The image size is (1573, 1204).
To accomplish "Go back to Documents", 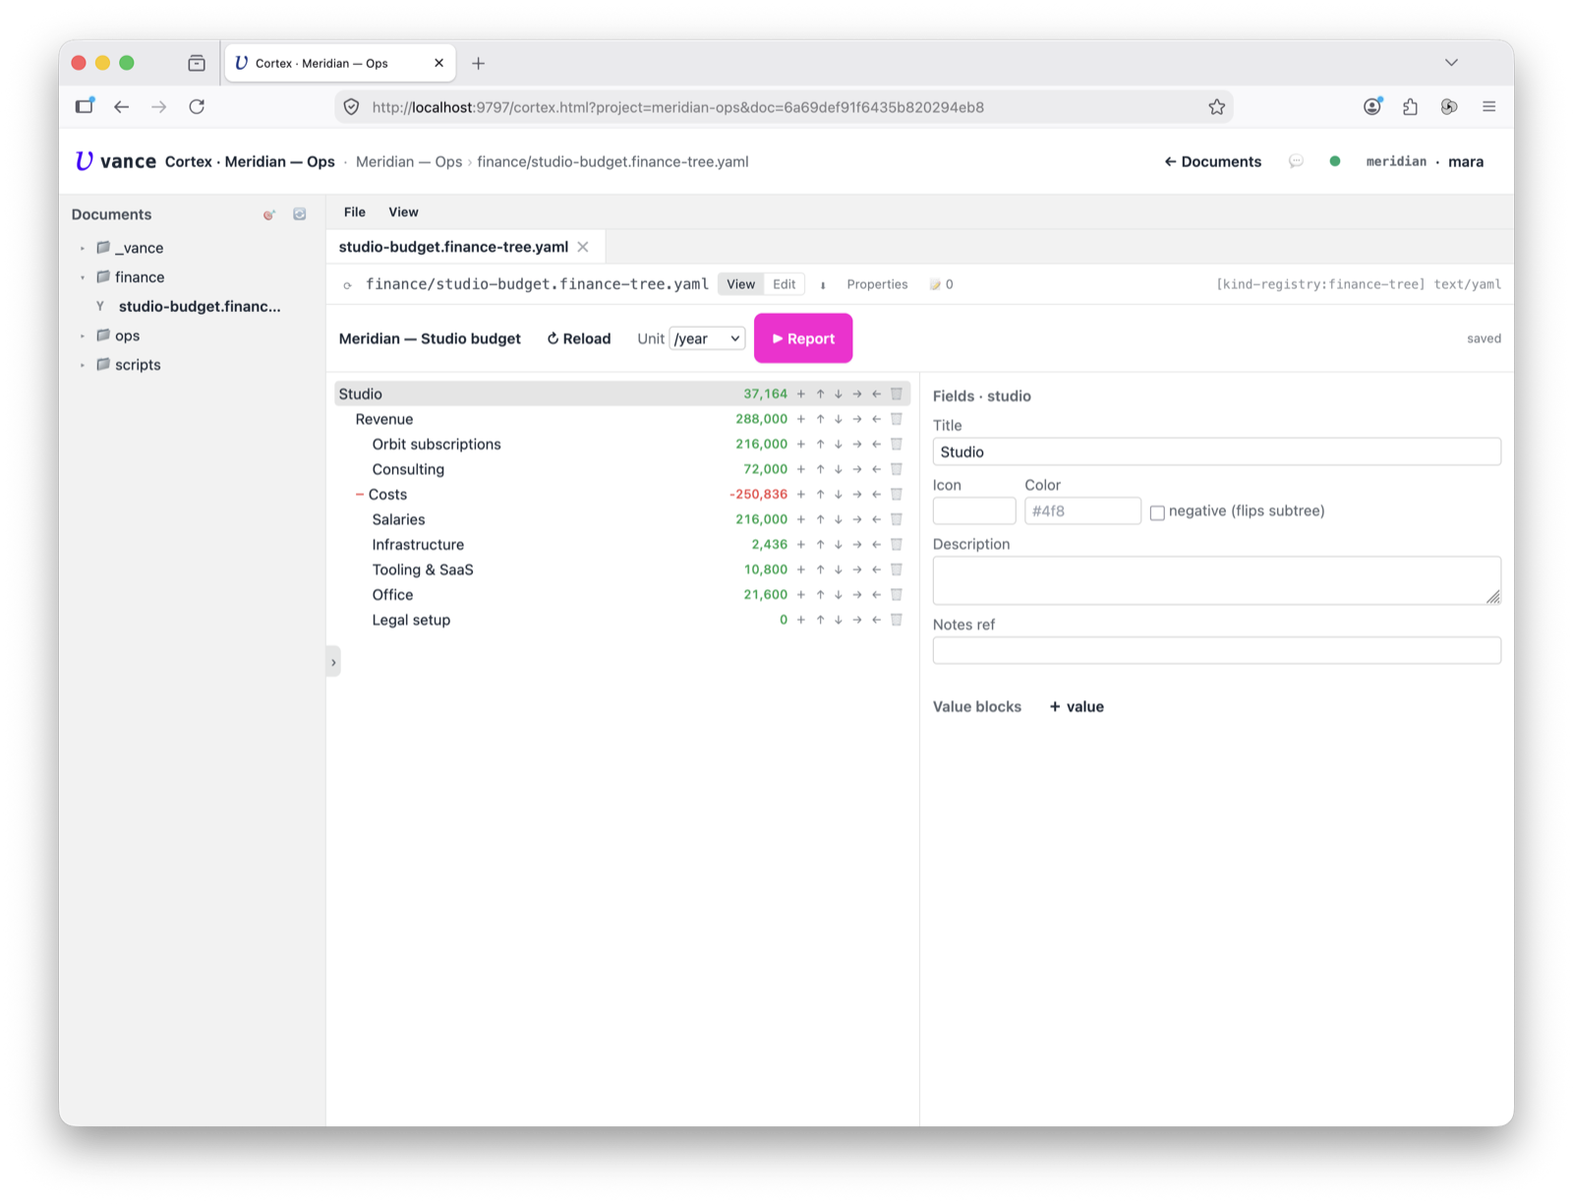I will coord(1212,161).
